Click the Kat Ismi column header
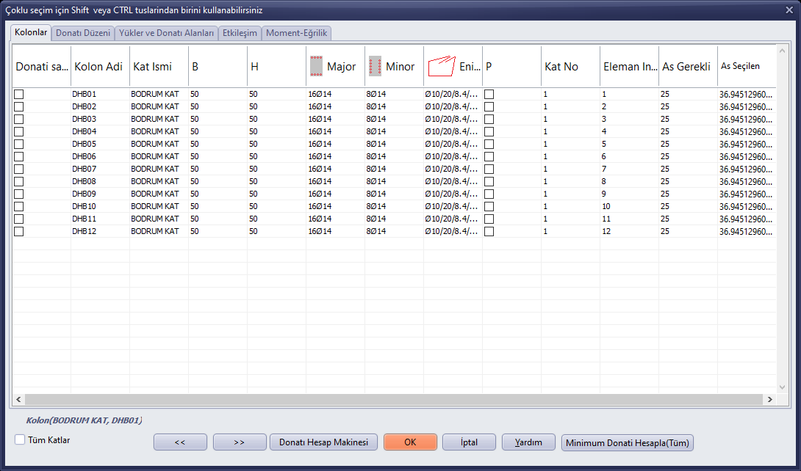Screen dimensions: 801x471 pyautogui.click(x=159, y=66)
